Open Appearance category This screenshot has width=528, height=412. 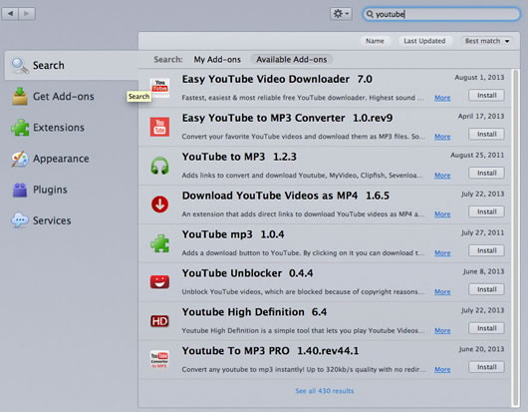tap(61, 159)
